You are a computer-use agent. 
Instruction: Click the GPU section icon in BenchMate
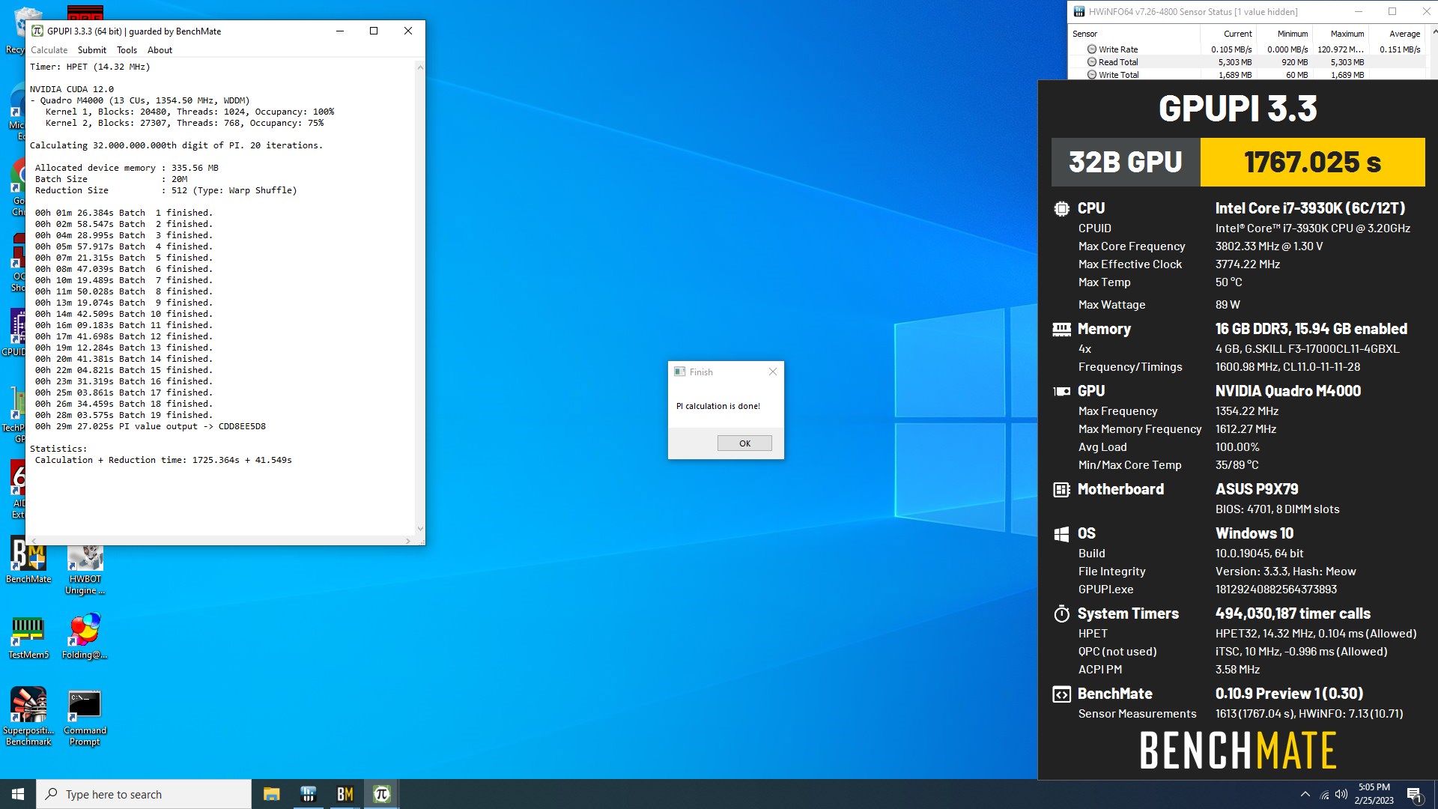[1061, 391]
